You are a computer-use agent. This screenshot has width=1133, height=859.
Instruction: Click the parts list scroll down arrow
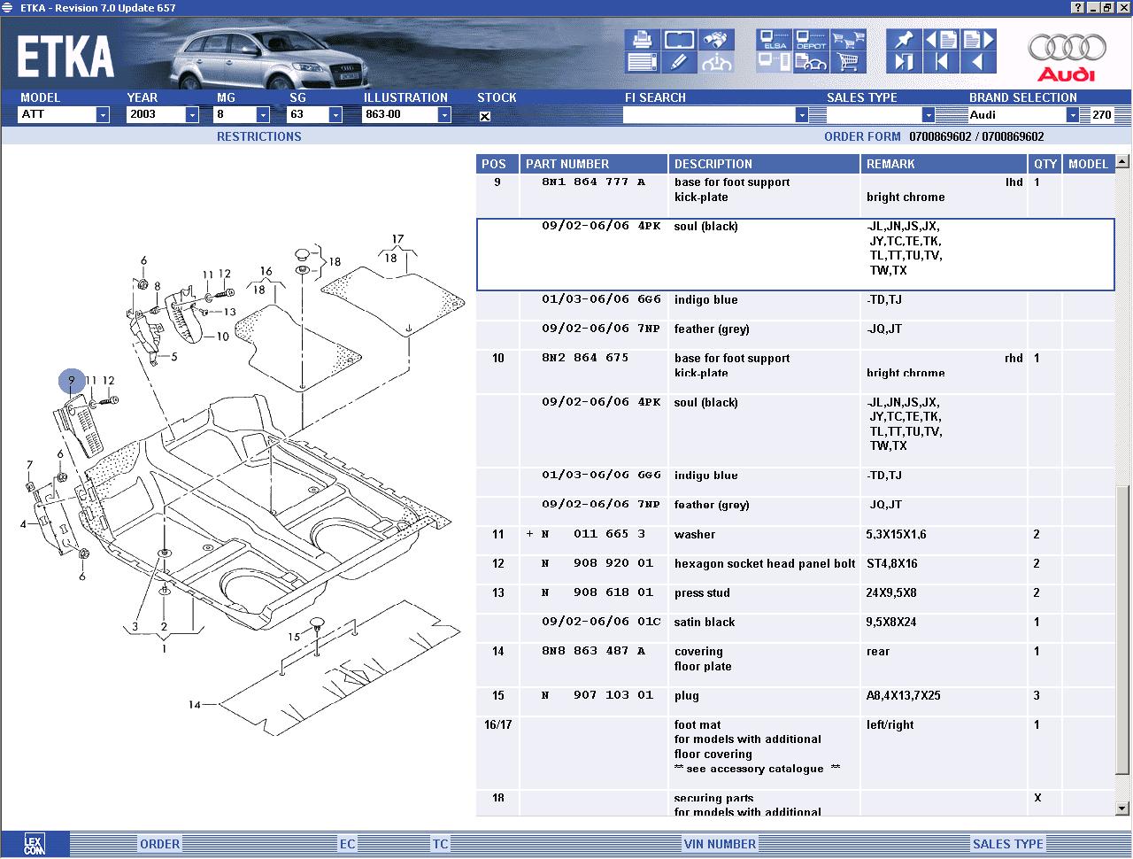pos(1123,808)
